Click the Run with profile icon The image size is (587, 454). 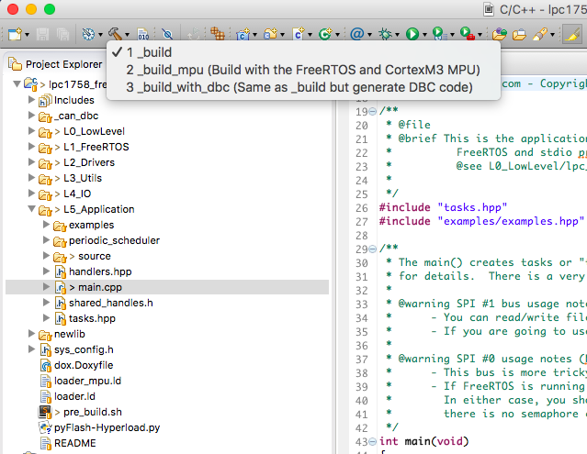click(439, 34)
